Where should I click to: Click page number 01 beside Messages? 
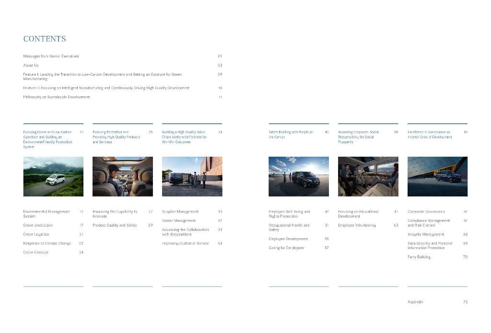click(220, 57)
